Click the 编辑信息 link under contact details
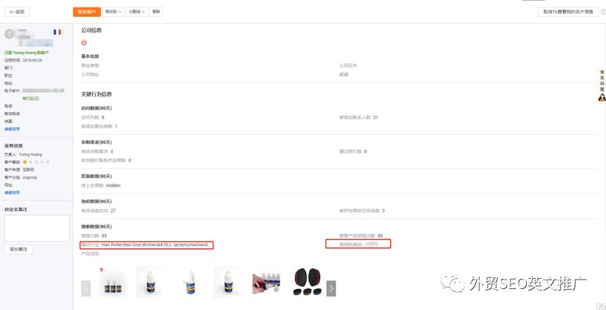 coord(12,129)
